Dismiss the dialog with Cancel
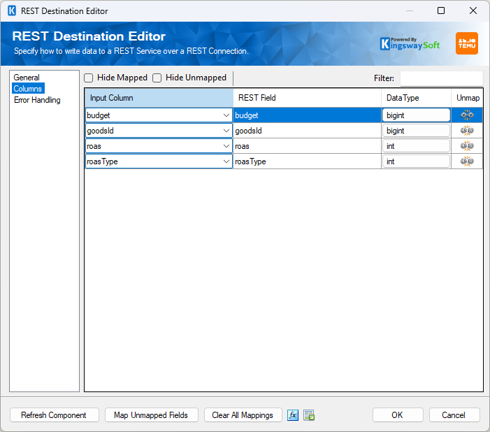 (x=454, y=415)
